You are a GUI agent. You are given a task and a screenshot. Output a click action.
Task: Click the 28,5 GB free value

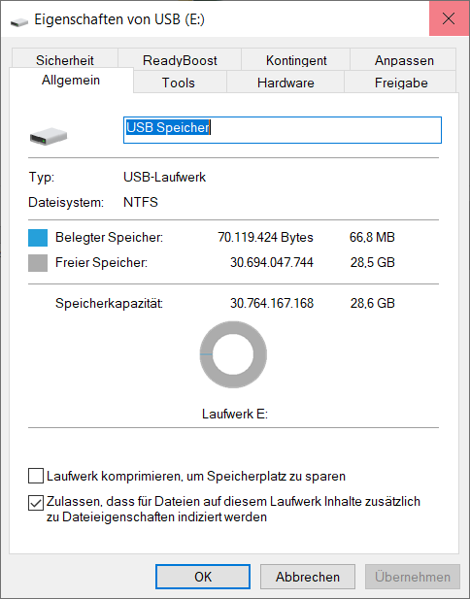tap(373, 262)
